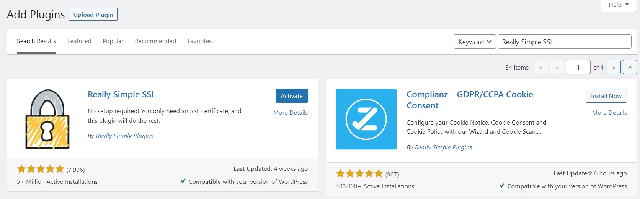Image resolution: width=640 pixels, height=199 pixels.
Task: Open the Keyword search type dropdown
Action: 475,42
